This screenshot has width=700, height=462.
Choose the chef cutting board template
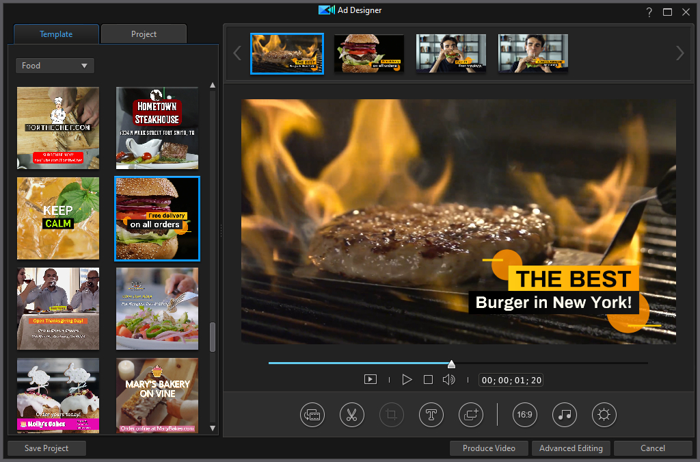point(58,128)
